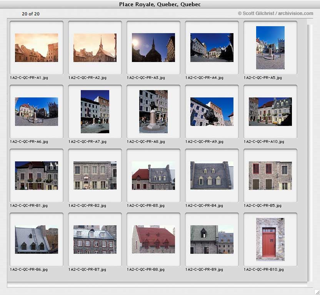Select roof ladder thumbnail 1A2-C-QC-PR-B6.jpg

37,240
